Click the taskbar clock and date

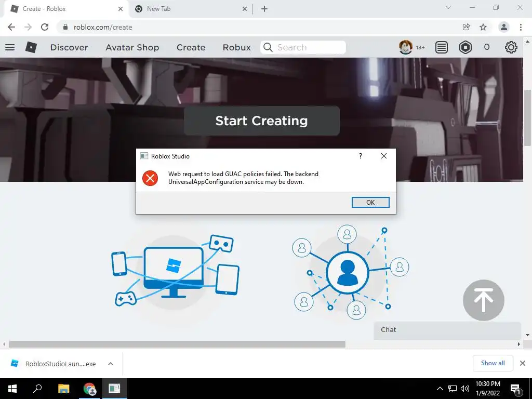(x=487, y=389)
